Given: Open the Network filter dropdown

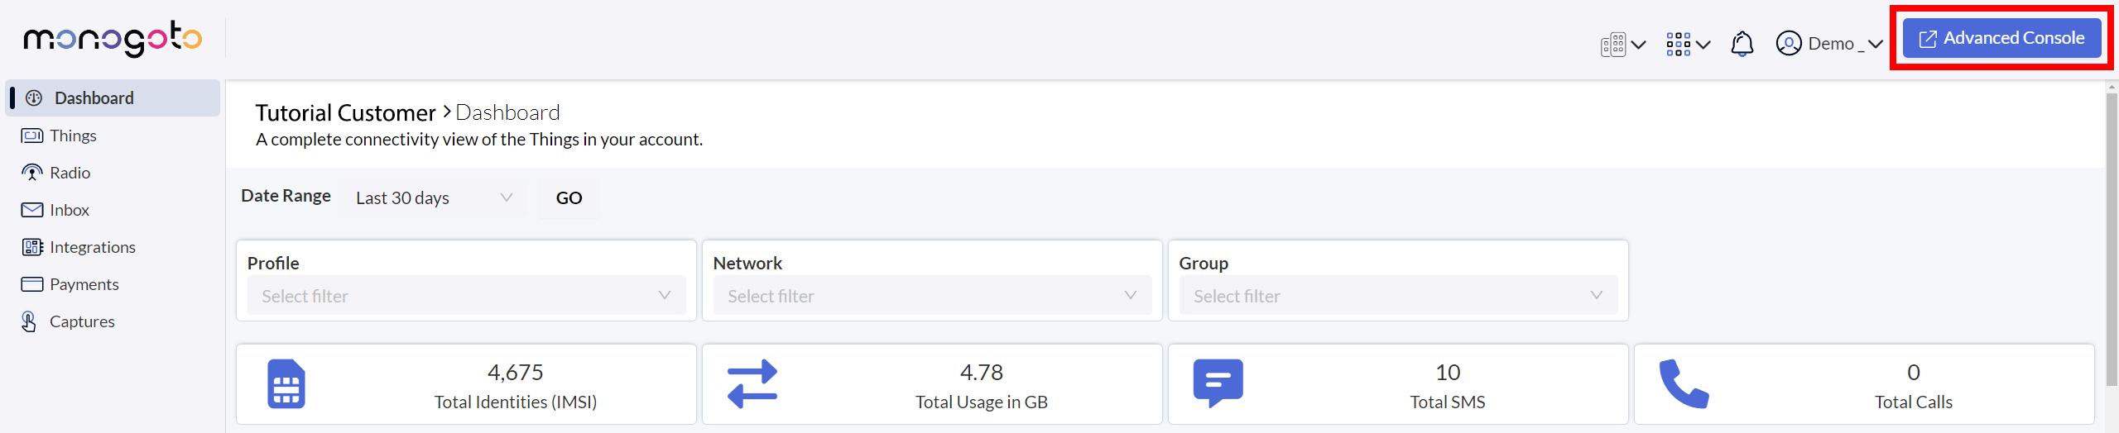Looking at the screenshot, I should click(x=932, y=296).
